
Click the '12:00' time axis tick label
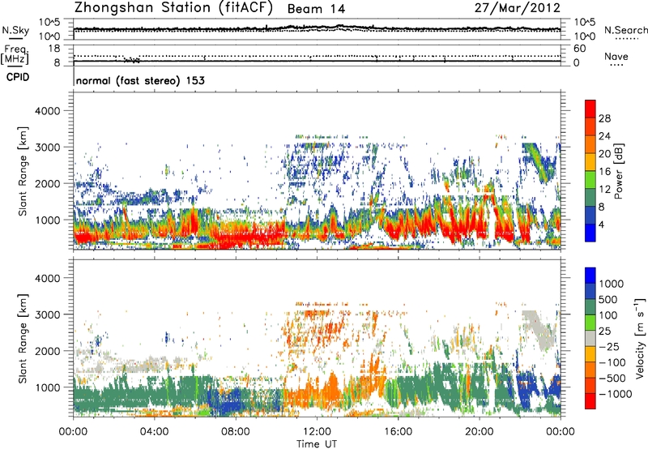click(x=317, y=432)
